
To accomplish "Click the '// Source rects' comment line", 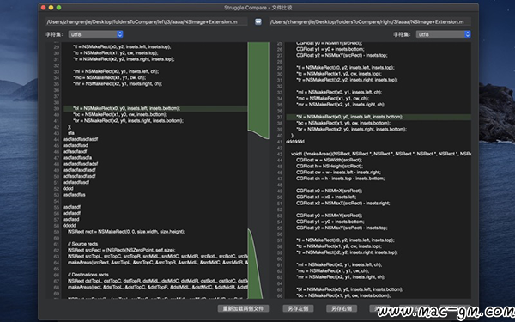I will coord(82,244).
